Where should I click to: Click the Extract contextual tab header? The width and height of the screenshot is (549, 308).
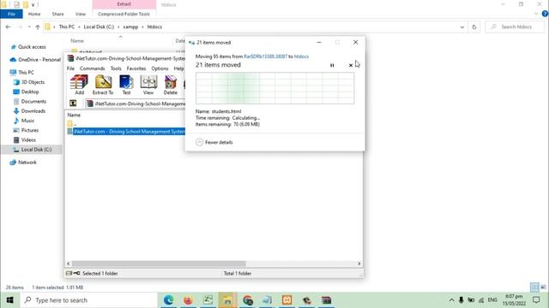click(x=124, y=4)
